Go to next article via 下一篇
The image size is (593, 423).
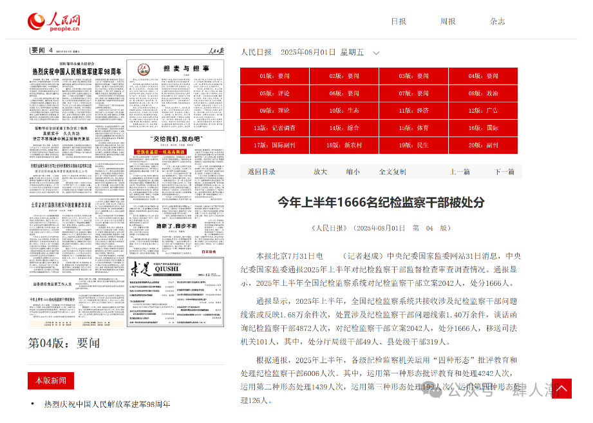[504, 172]
